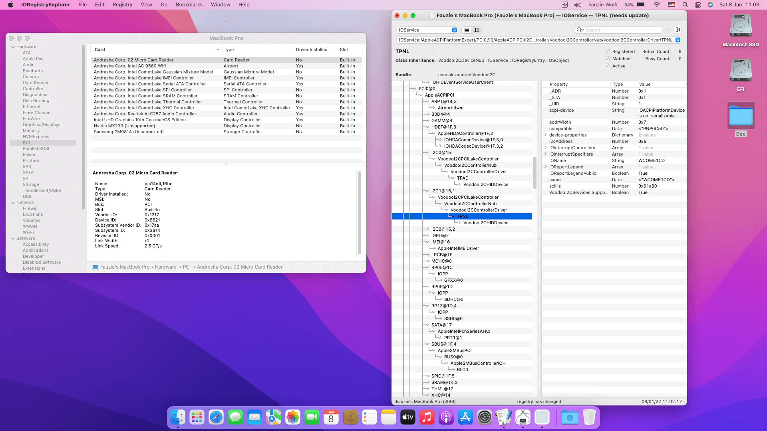Select the Macintosh SSD desktop drive
This screenshot has width=767, height=431.
[x=741, y=31]
